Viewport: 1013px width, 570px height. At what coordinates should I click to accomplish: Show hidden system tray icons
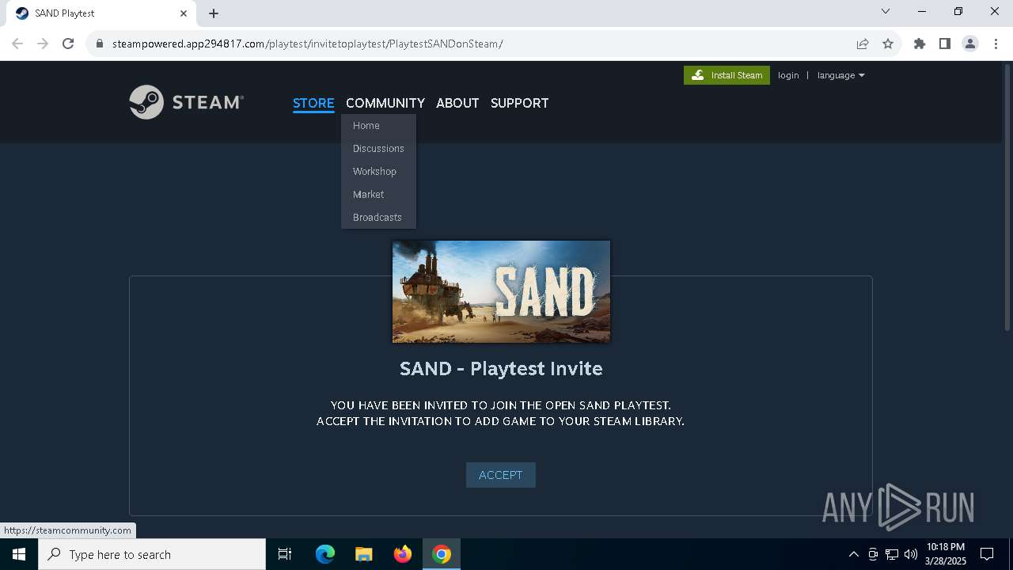point(853,554)
